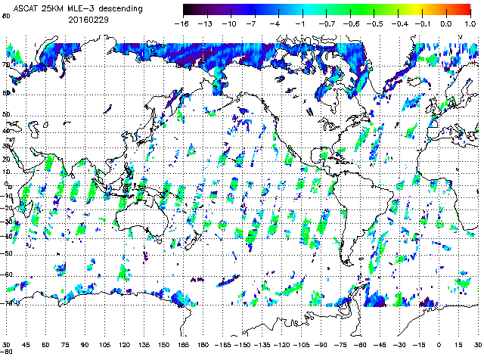Click the latitude axis label -50
The width and height of the screenshot is (484, 363).
(6, 253)
